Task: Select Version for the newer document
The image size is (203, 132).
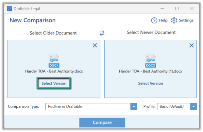Action: point(151,83)
